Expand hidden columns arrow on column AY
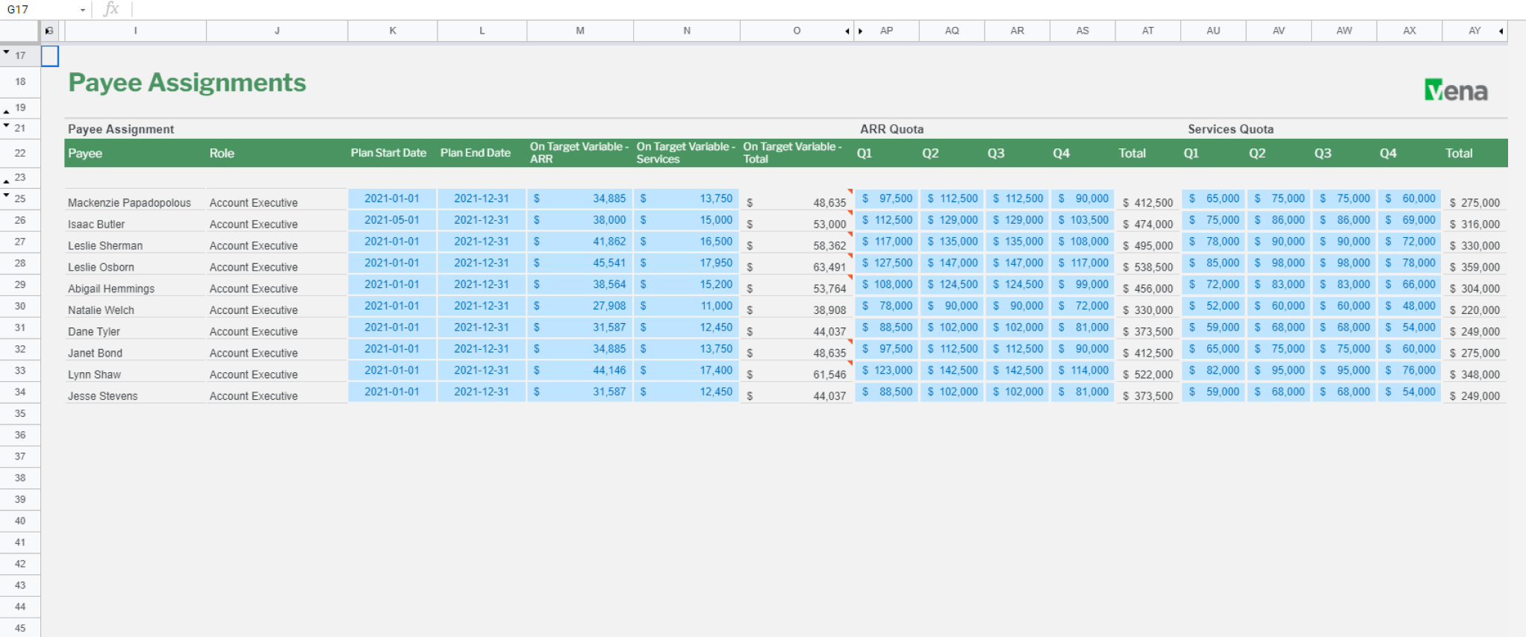The height and width of the screenshot is (637, 1526). [x=1501, y=31]
